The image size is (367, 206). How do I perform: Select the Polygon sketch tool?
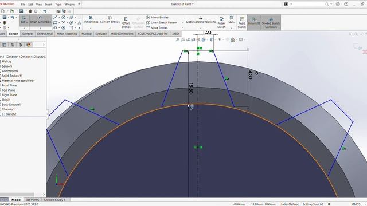[63, 28]
